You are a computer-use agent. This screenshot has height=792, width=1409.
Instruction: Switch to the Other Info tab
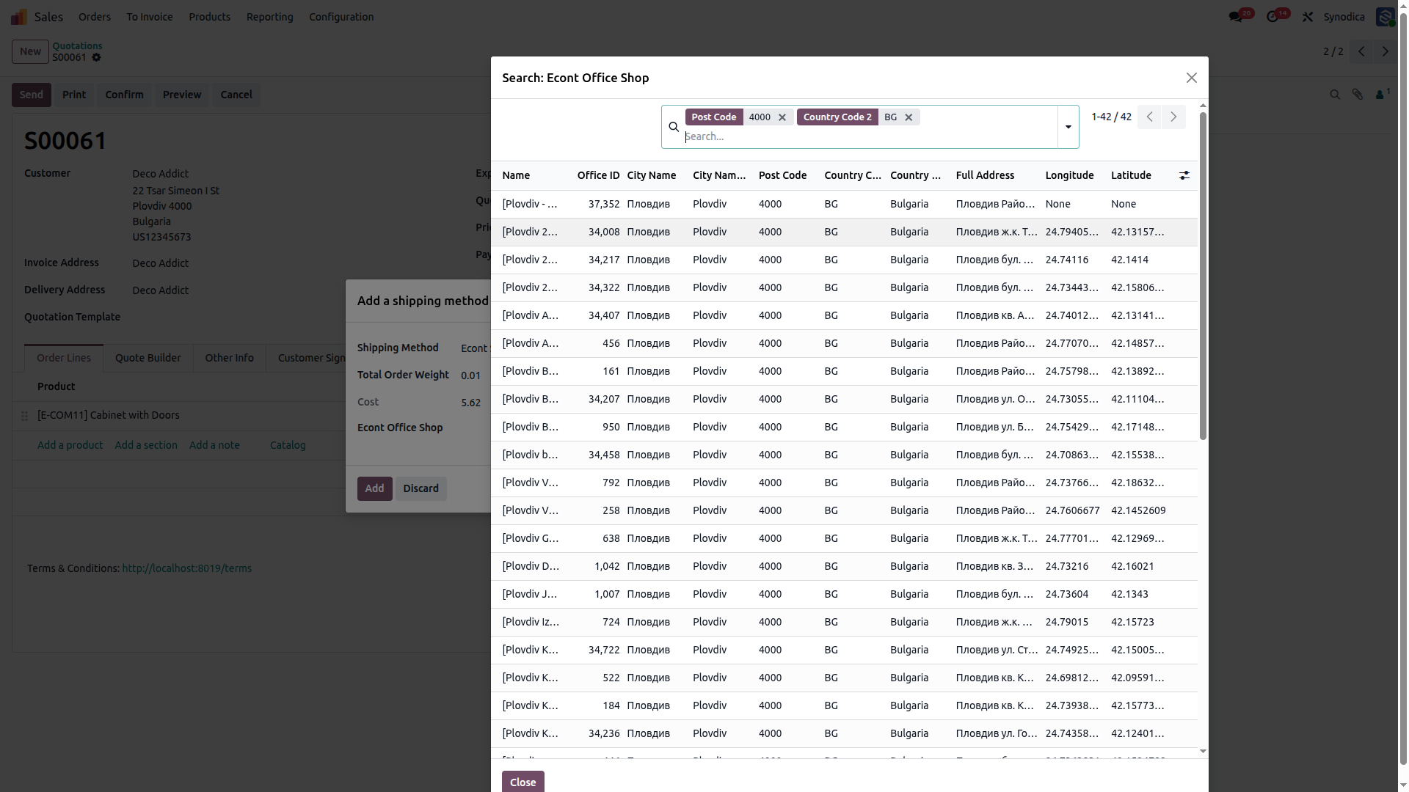[x=229, y=358]
